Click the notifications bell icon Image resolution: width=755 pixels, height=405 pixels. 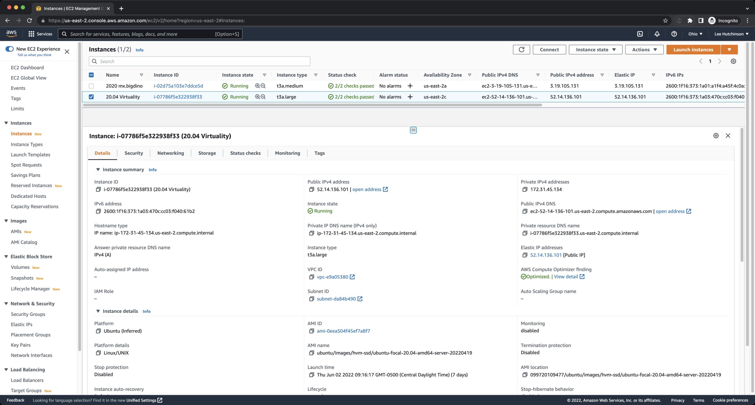[x=657, y=34]
